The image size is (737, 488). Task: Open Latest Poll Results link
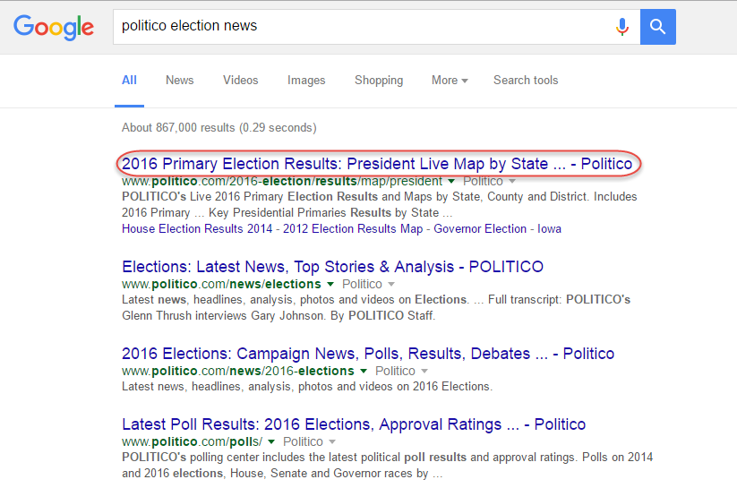point(354,424)
